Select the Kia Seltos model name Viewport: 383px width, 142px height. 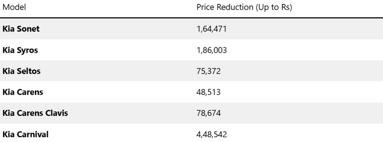21,71
